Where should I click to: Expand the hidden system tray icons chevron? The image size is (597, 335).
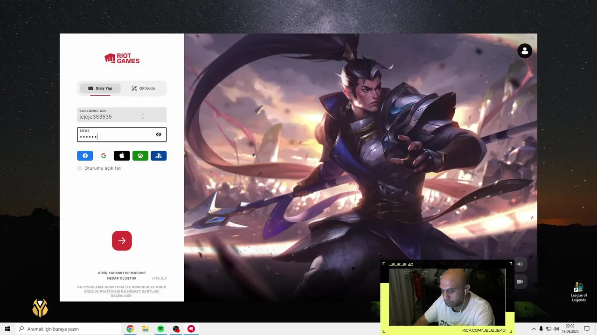534,329
